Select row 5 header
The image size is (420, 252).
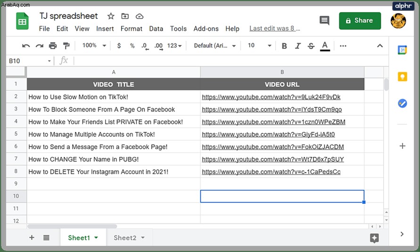click(x=16, y=134)
